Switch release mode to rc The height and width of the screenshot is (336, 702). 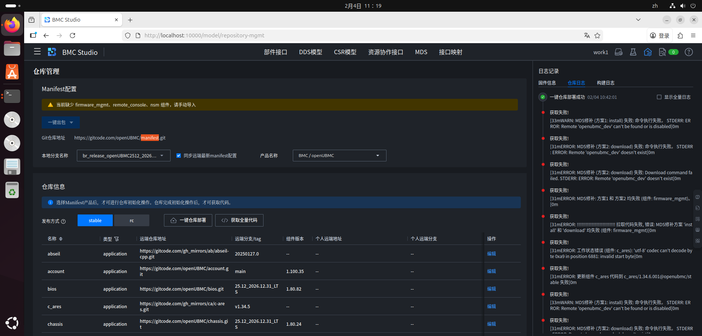click(131, 220)
